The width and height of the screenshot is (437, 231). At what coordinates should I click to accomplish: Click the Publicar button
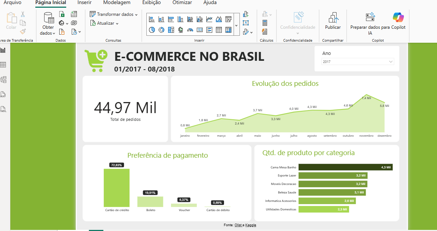coord(333,21)
